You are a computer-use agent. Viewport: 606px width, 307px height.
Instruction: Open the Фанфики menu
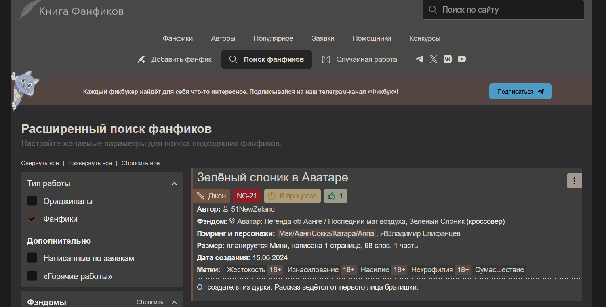178,38
